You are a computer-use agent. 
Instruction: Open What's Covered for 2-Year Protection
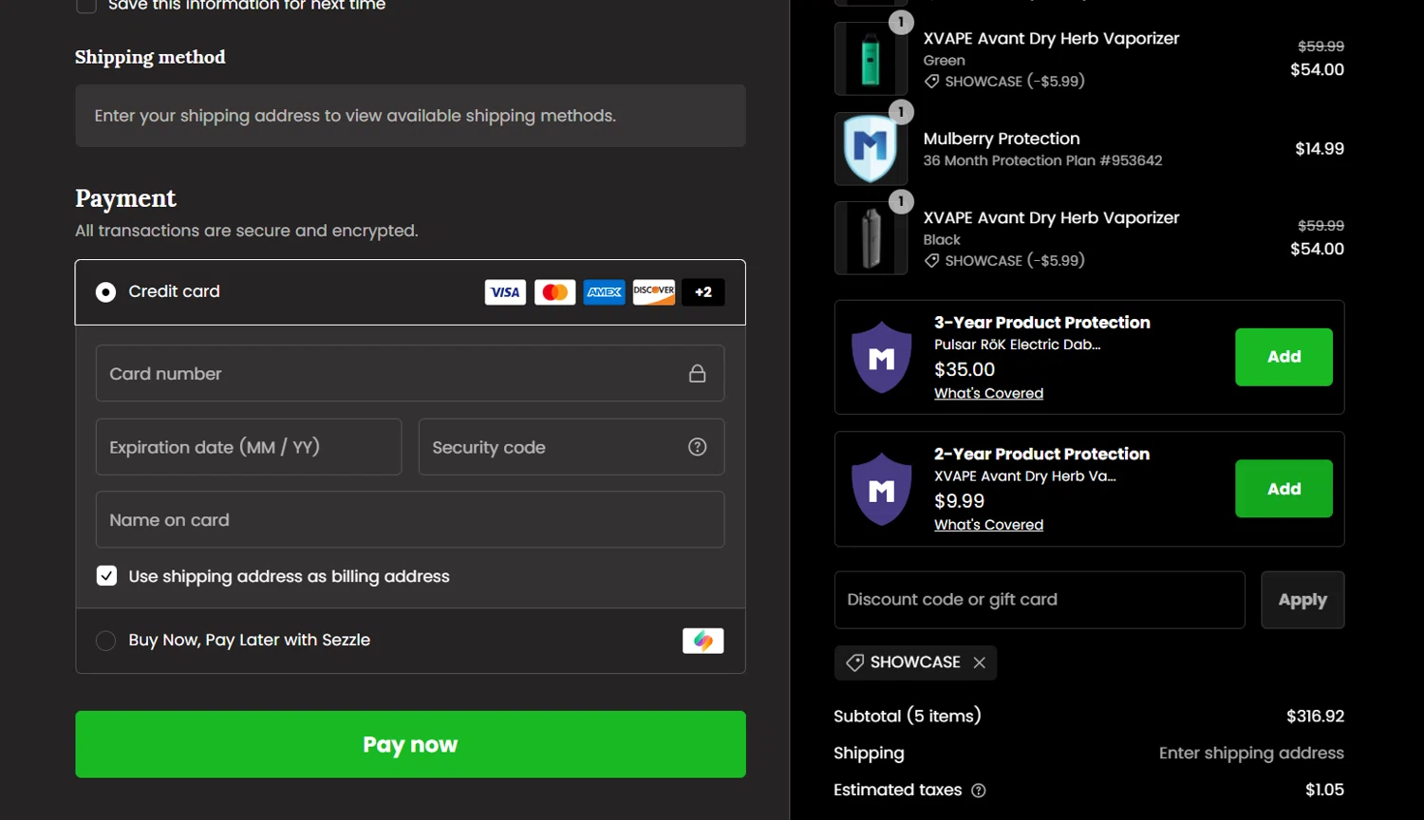988,525
